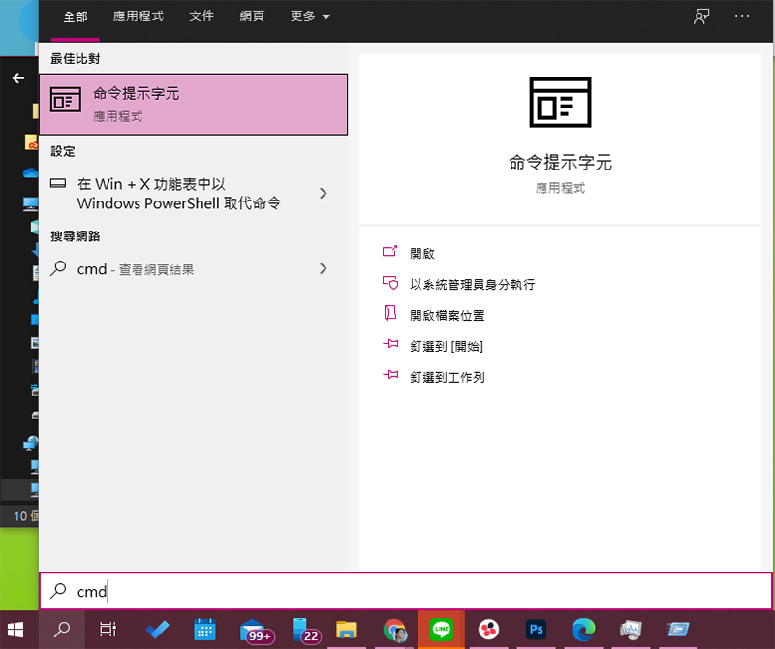Switch to the 應用程式 tab
The width and height of the screenshot is (775, 649).
(x=138, y=17)
